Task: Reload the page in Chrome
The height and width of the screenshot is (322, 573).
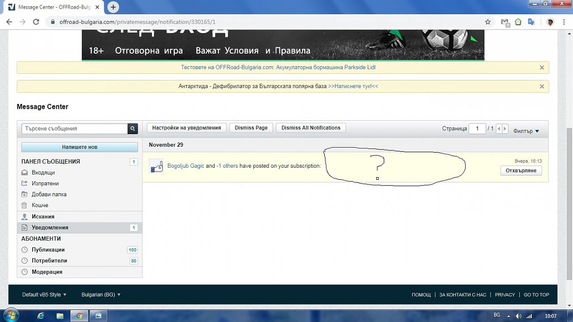Action: pos(36,21)
